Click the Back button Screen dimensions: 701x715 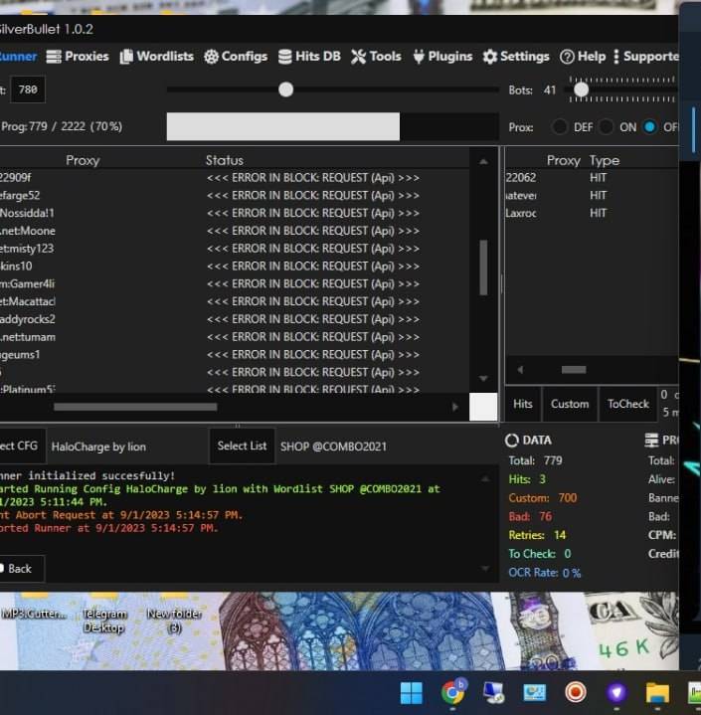tap(20, 569)
